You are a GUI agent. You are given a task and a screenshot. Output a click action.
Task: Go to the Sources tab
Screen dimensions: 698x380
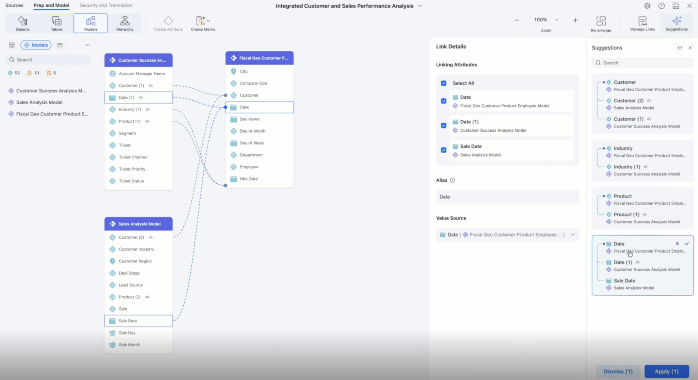pos(14,5)
